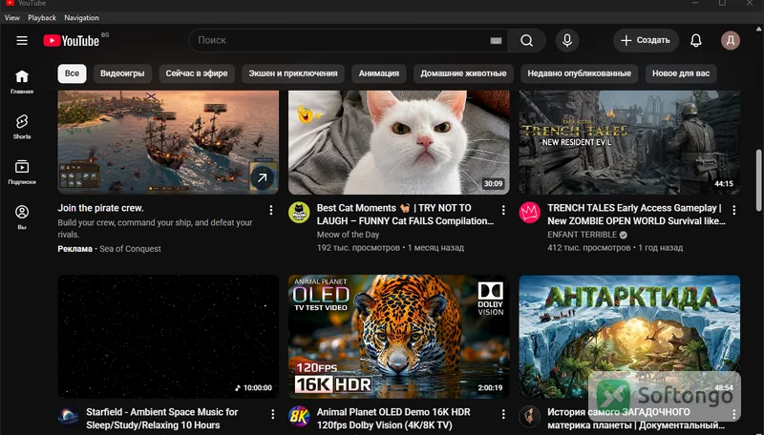Image resolution: width=764 pixels, height=435 pixels.
Task: Open options for Best Cat Moments video
Action: click(x=503, y=210)
